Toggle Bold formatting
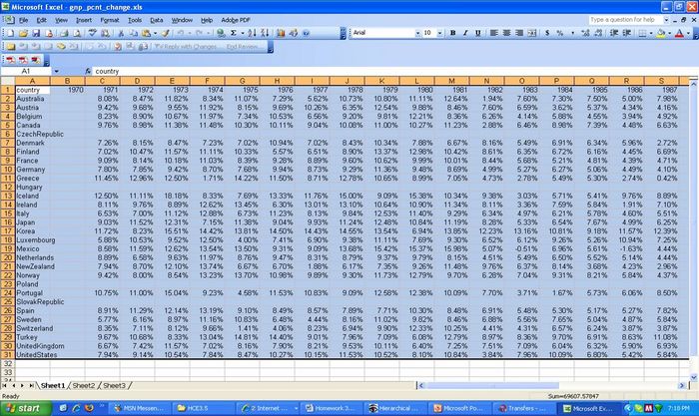 452,33
